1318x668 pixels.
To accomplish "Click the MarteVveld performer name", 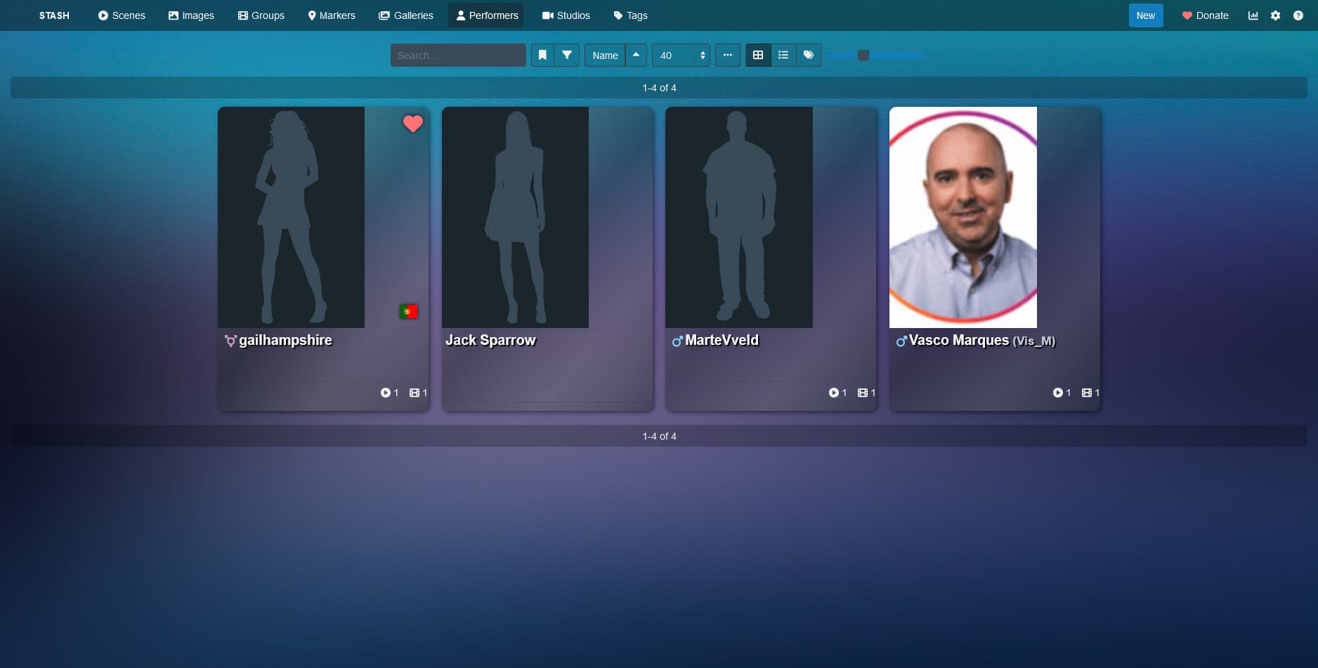I will (x=722, y=341).
